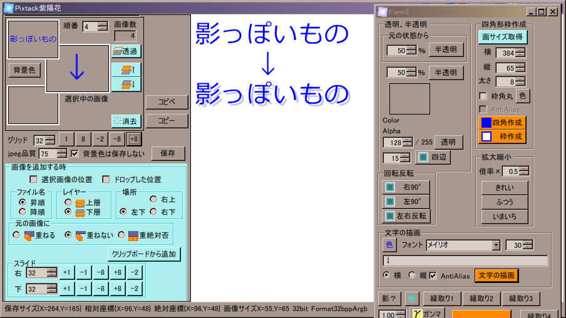566x318 pixels.
Task: Select the 影っぽいもの thumbnail image
Action: point(33,39)
